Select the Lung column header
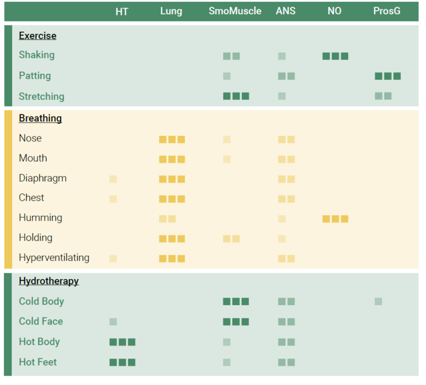This screenshot has height=385, width=426. pos(171,11)
